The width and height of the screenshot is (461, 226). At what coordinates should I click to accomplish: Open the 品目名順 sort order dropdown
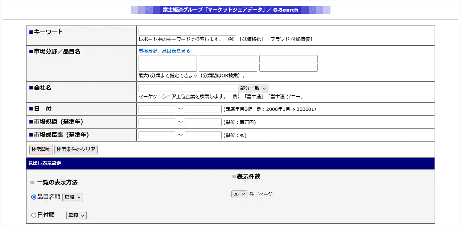click(73, 197)
